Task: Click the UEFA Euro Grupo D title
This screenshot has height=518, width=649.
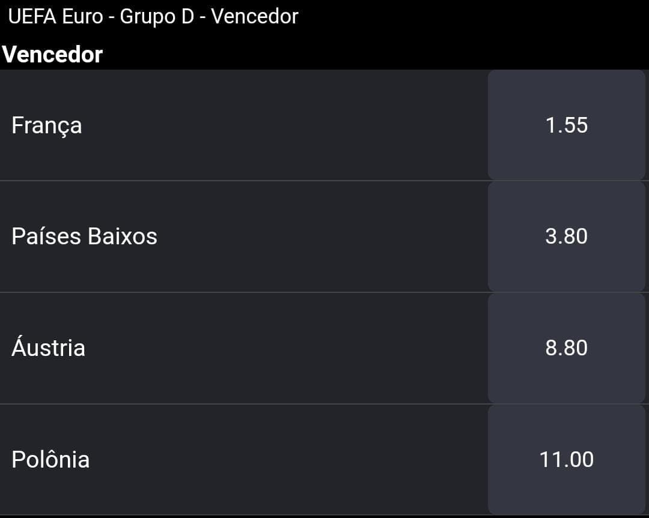Action: click(153, 17)
